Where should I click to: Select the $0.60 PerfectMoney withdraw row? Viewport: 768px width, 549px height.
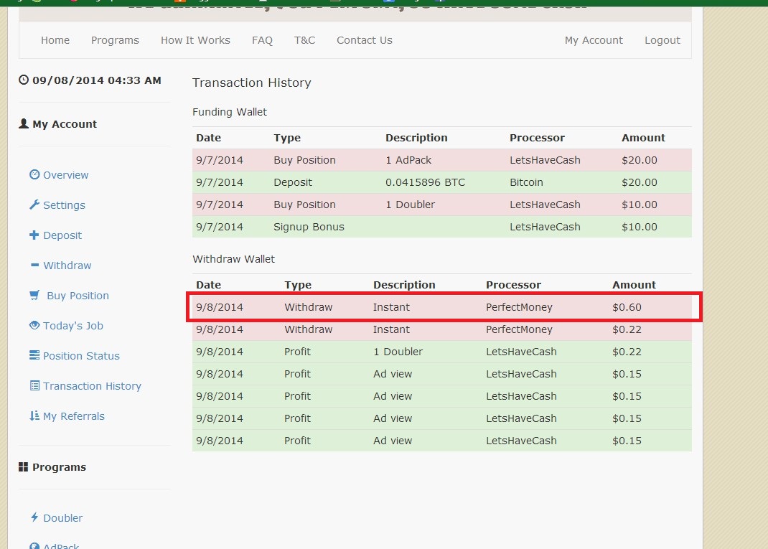[441, 307]
